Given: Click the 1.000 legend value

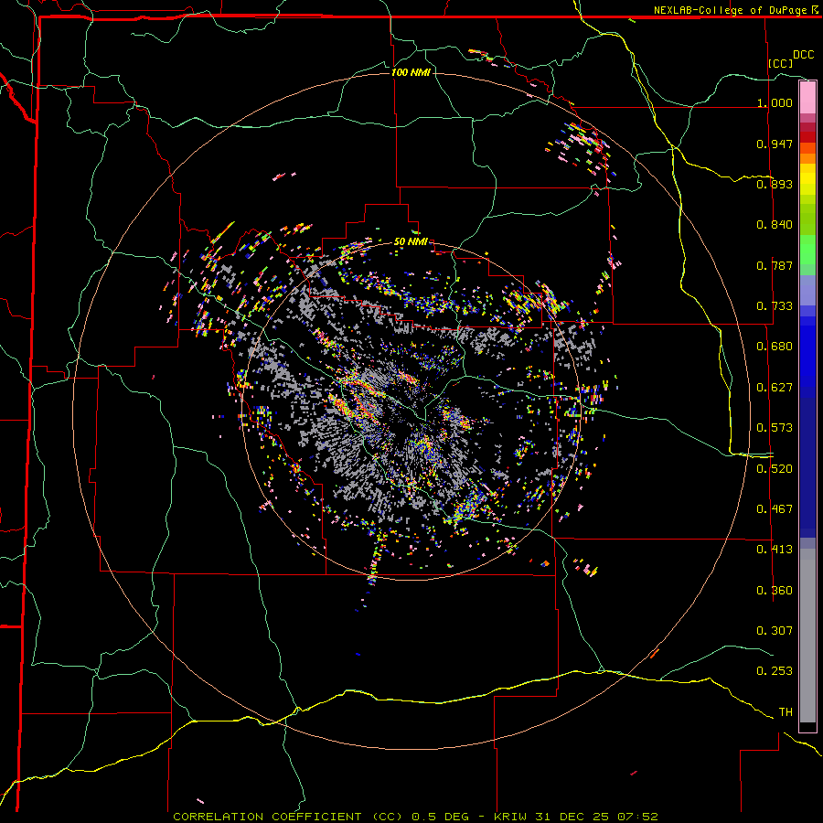Looking at the screenshot, I should pos(775,102).
